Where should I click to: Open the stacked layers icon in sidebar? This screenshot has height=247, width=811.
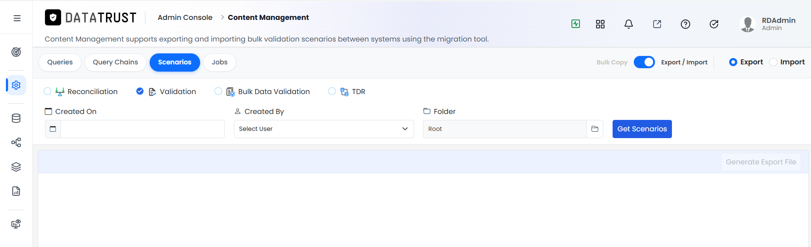click(x=16, y=167)
